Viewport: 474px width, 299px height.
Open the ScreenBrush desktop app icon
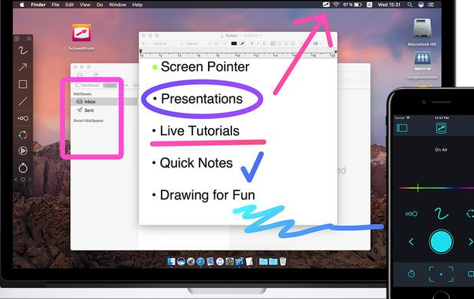(x=81, y=32)
